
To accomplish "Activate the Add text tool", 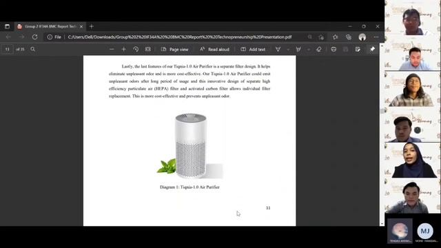I will (x=253, y=49).
